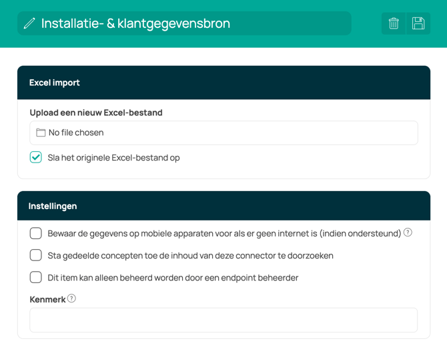Click the folder icon in the upload field

[41, 133]
